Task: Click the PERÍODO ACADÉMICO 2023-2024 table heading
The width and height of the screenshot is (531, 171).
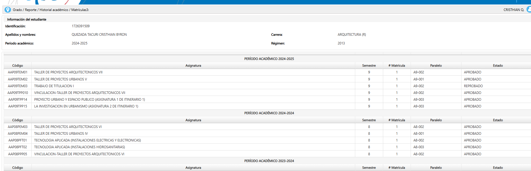Action: [269, 161]
